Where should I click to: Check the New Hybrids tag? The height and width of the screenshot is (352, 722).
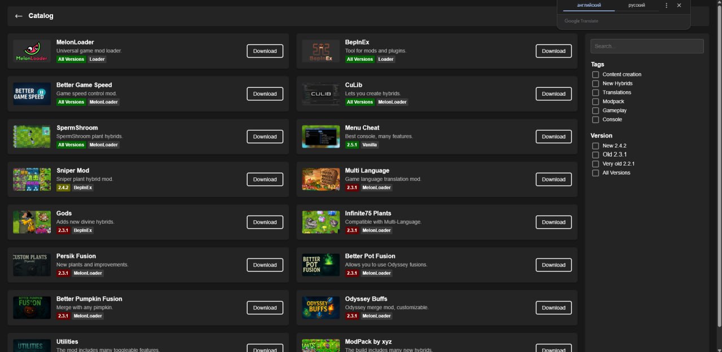tap(595, 83)
